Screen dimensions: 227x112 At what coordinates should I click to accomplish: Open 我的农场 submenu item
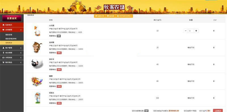click(x=9, y=35)
